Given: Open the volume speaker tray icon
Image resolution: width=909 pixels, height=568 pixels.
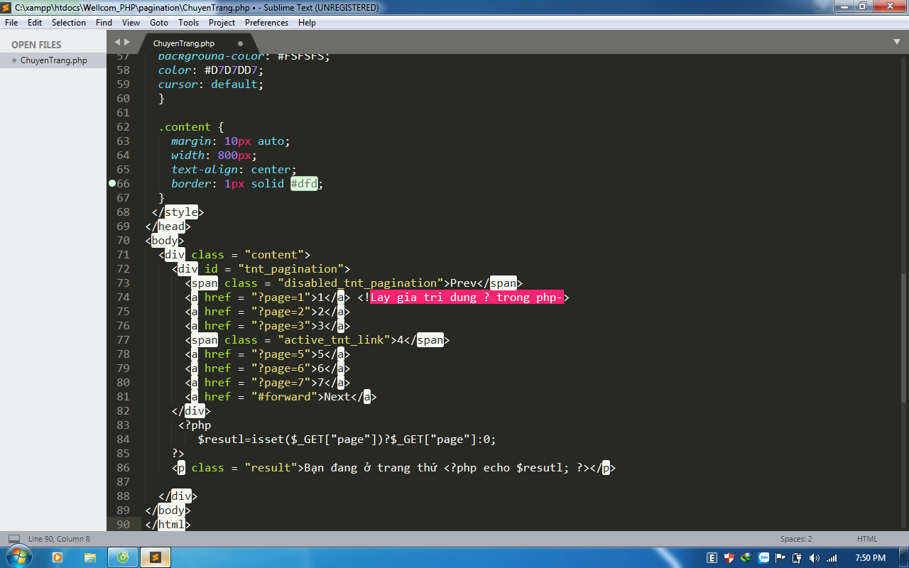Looking at the screenshot, I should coord(815,558).
